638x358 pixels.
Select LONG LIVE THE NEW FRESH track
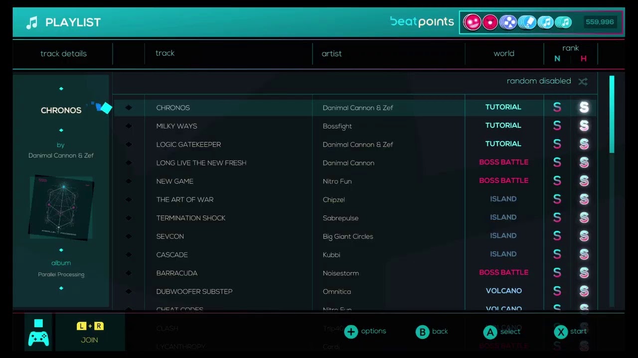point(355,163)
